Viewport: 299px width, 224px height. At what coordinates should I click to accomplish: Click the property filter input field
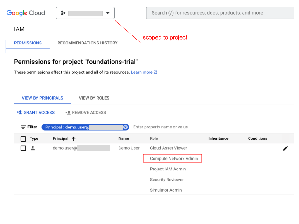[161, 127]
